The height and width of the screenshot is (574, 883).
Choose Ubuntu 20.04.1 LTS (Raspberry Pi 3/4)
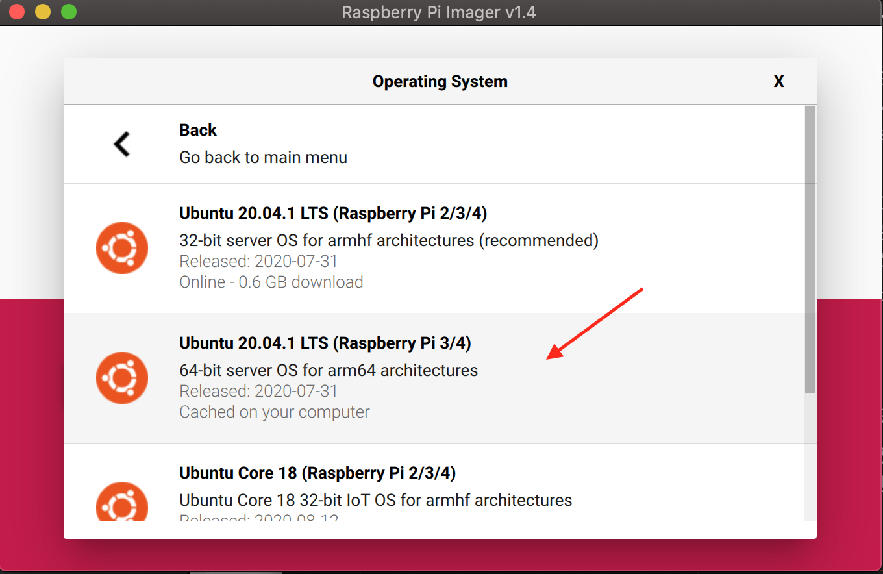434,379
